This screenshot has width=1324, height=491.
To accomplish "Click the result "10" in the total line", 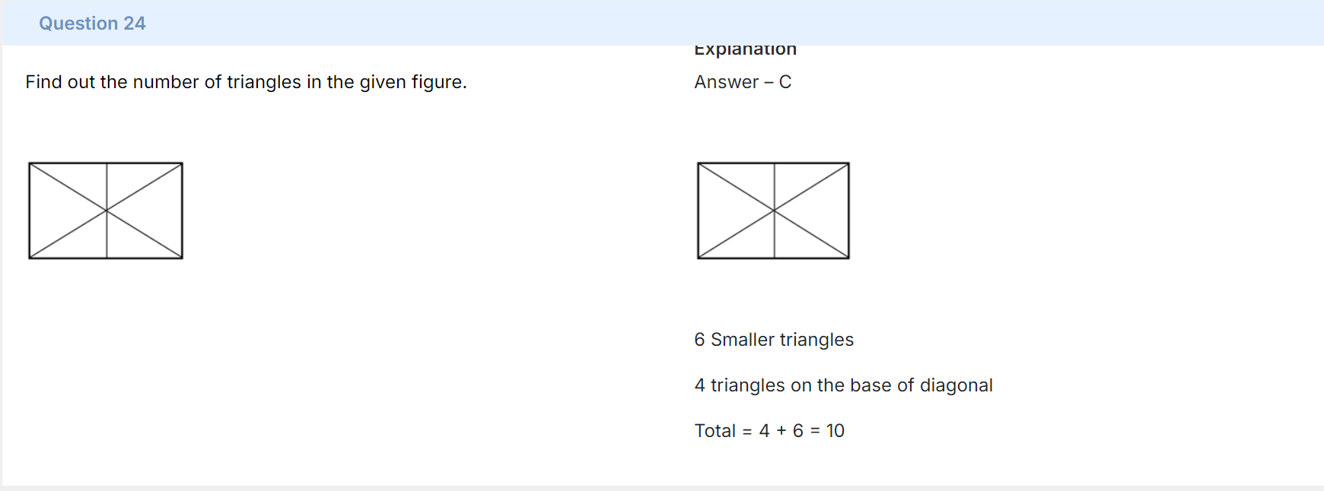I will 835,431.
